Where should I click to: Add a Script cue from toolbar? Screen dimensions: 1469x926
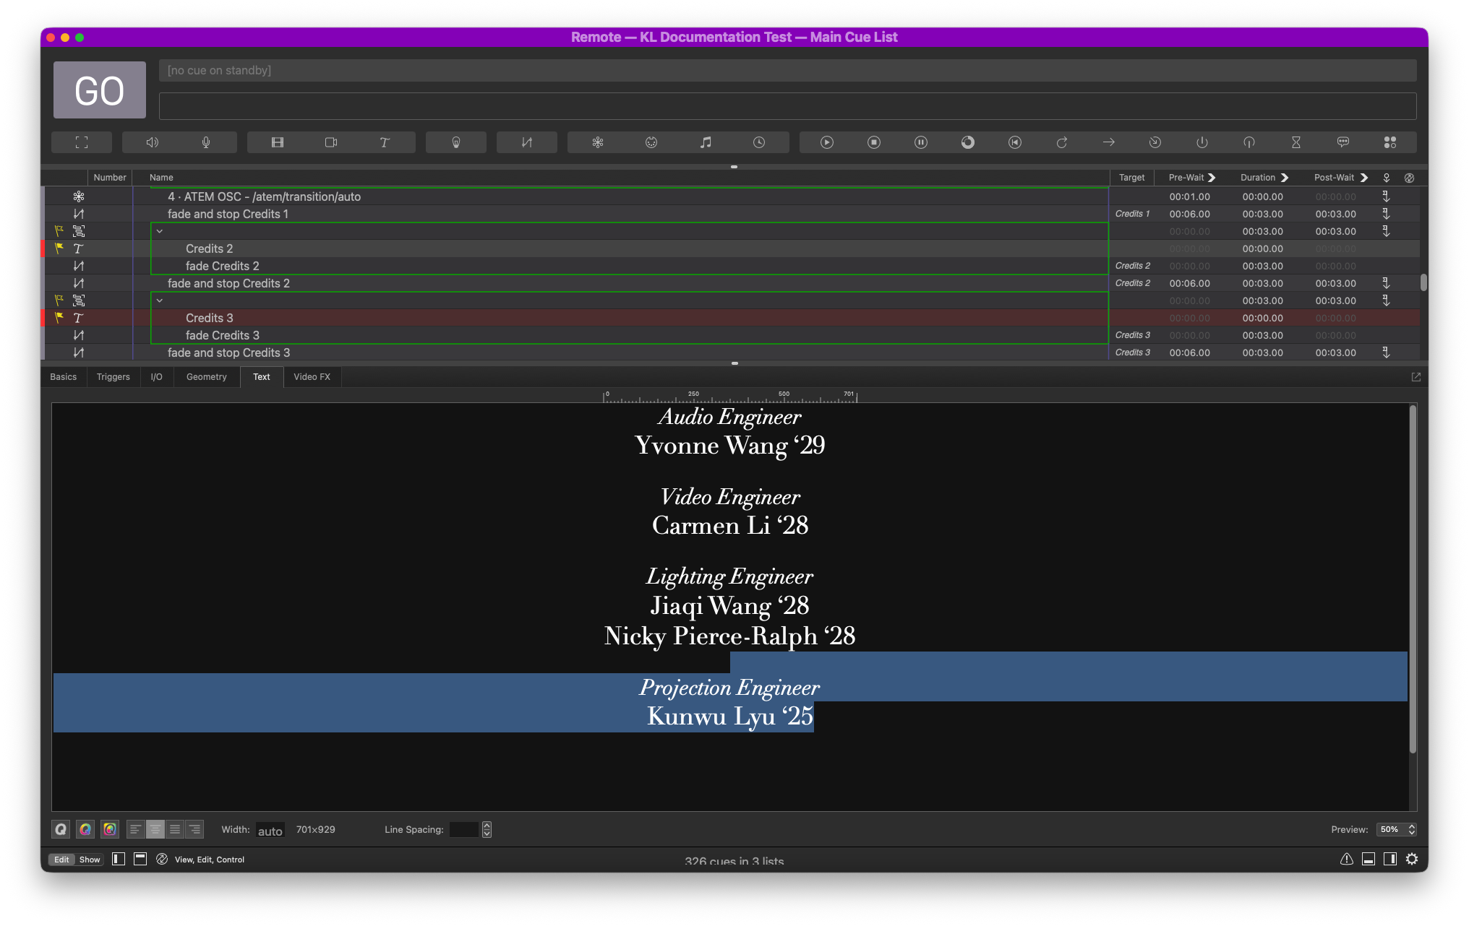(1390, 142)
